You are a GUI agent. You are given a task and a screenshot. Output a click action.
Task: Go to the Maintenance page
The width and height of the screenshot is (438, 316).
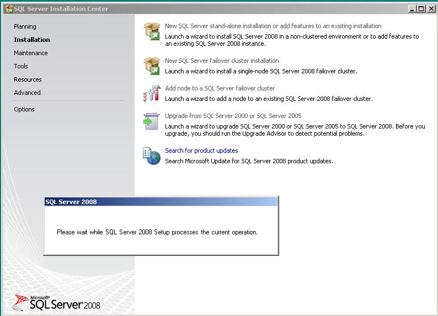click(31, 53)
